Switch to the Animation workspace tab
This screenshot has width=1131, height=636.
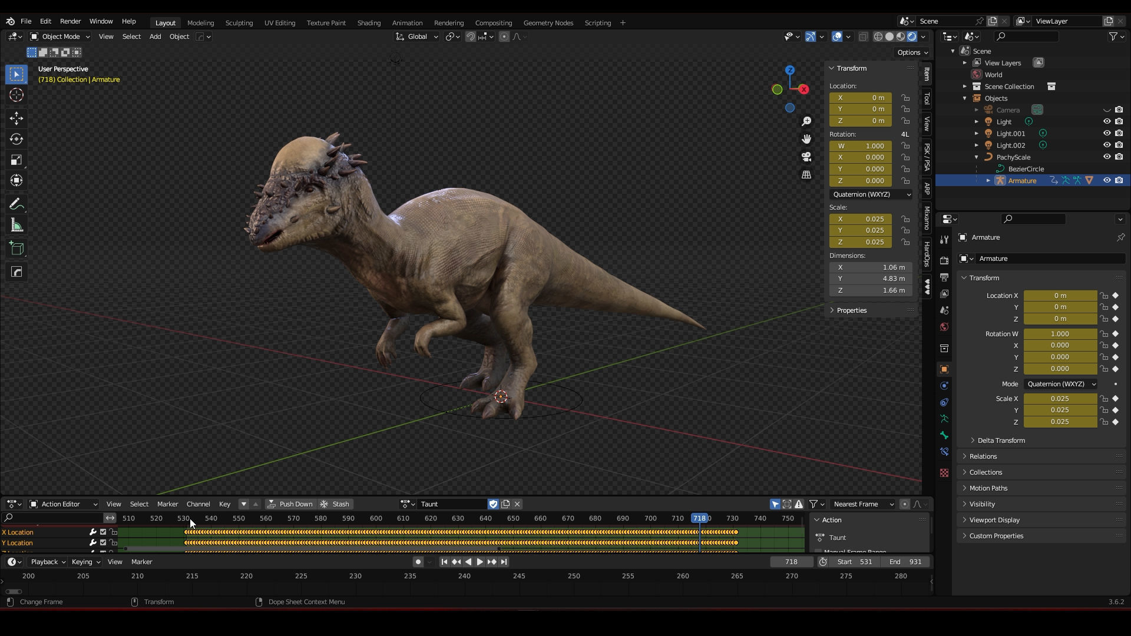coord(407,22)
